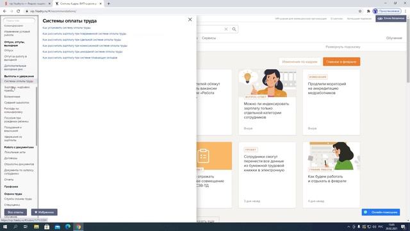410x231 pixels.
Task: Select Пособия при рождении ребенка
Action: 16,120
